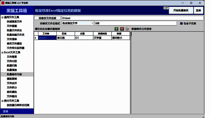Click the 区域 column header

tap(66, 34)
